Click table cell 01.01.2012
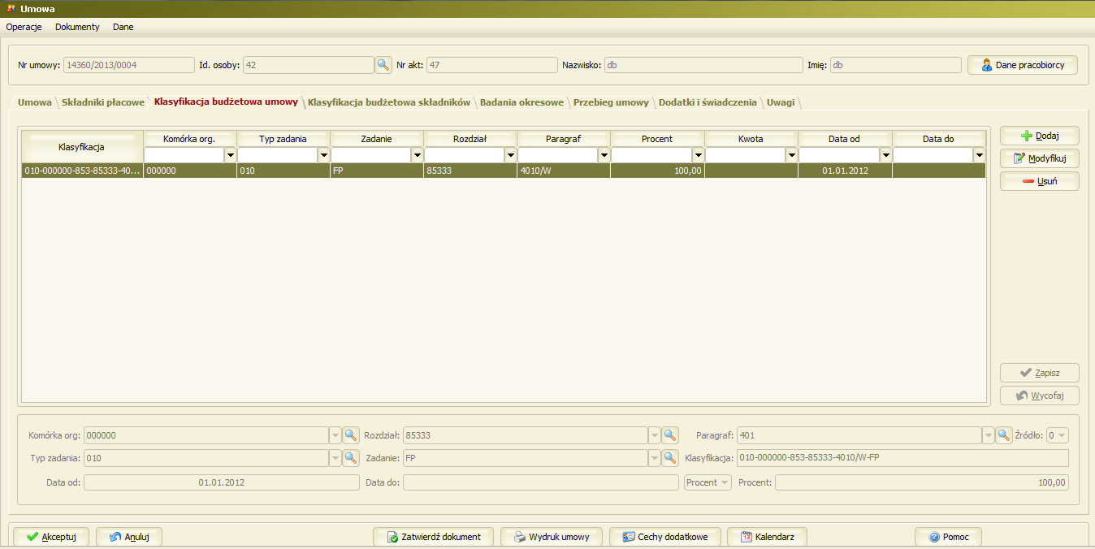 tap(845, 171)
